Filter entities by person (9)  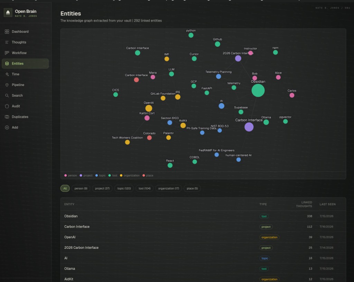[x=81, y=189]
